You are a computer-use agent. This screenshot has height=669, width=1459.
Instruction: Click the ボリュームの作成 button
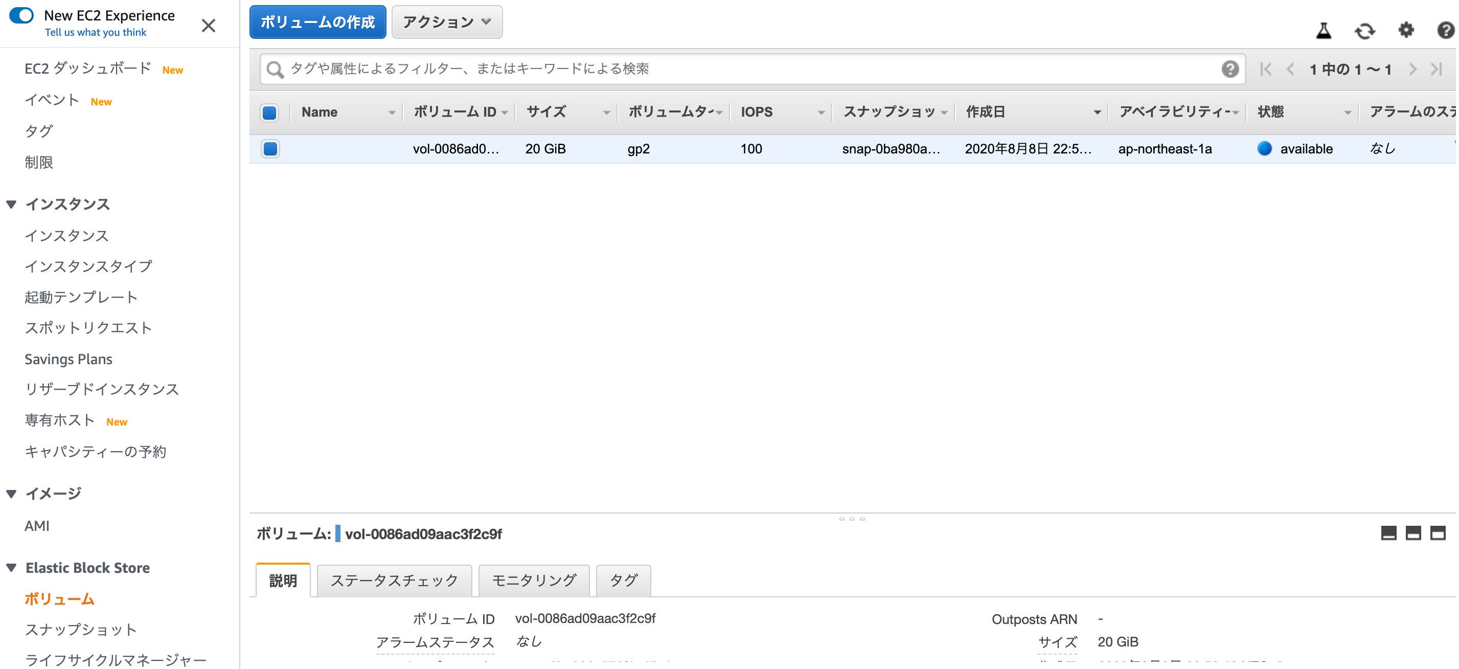[x=317, y=22]
